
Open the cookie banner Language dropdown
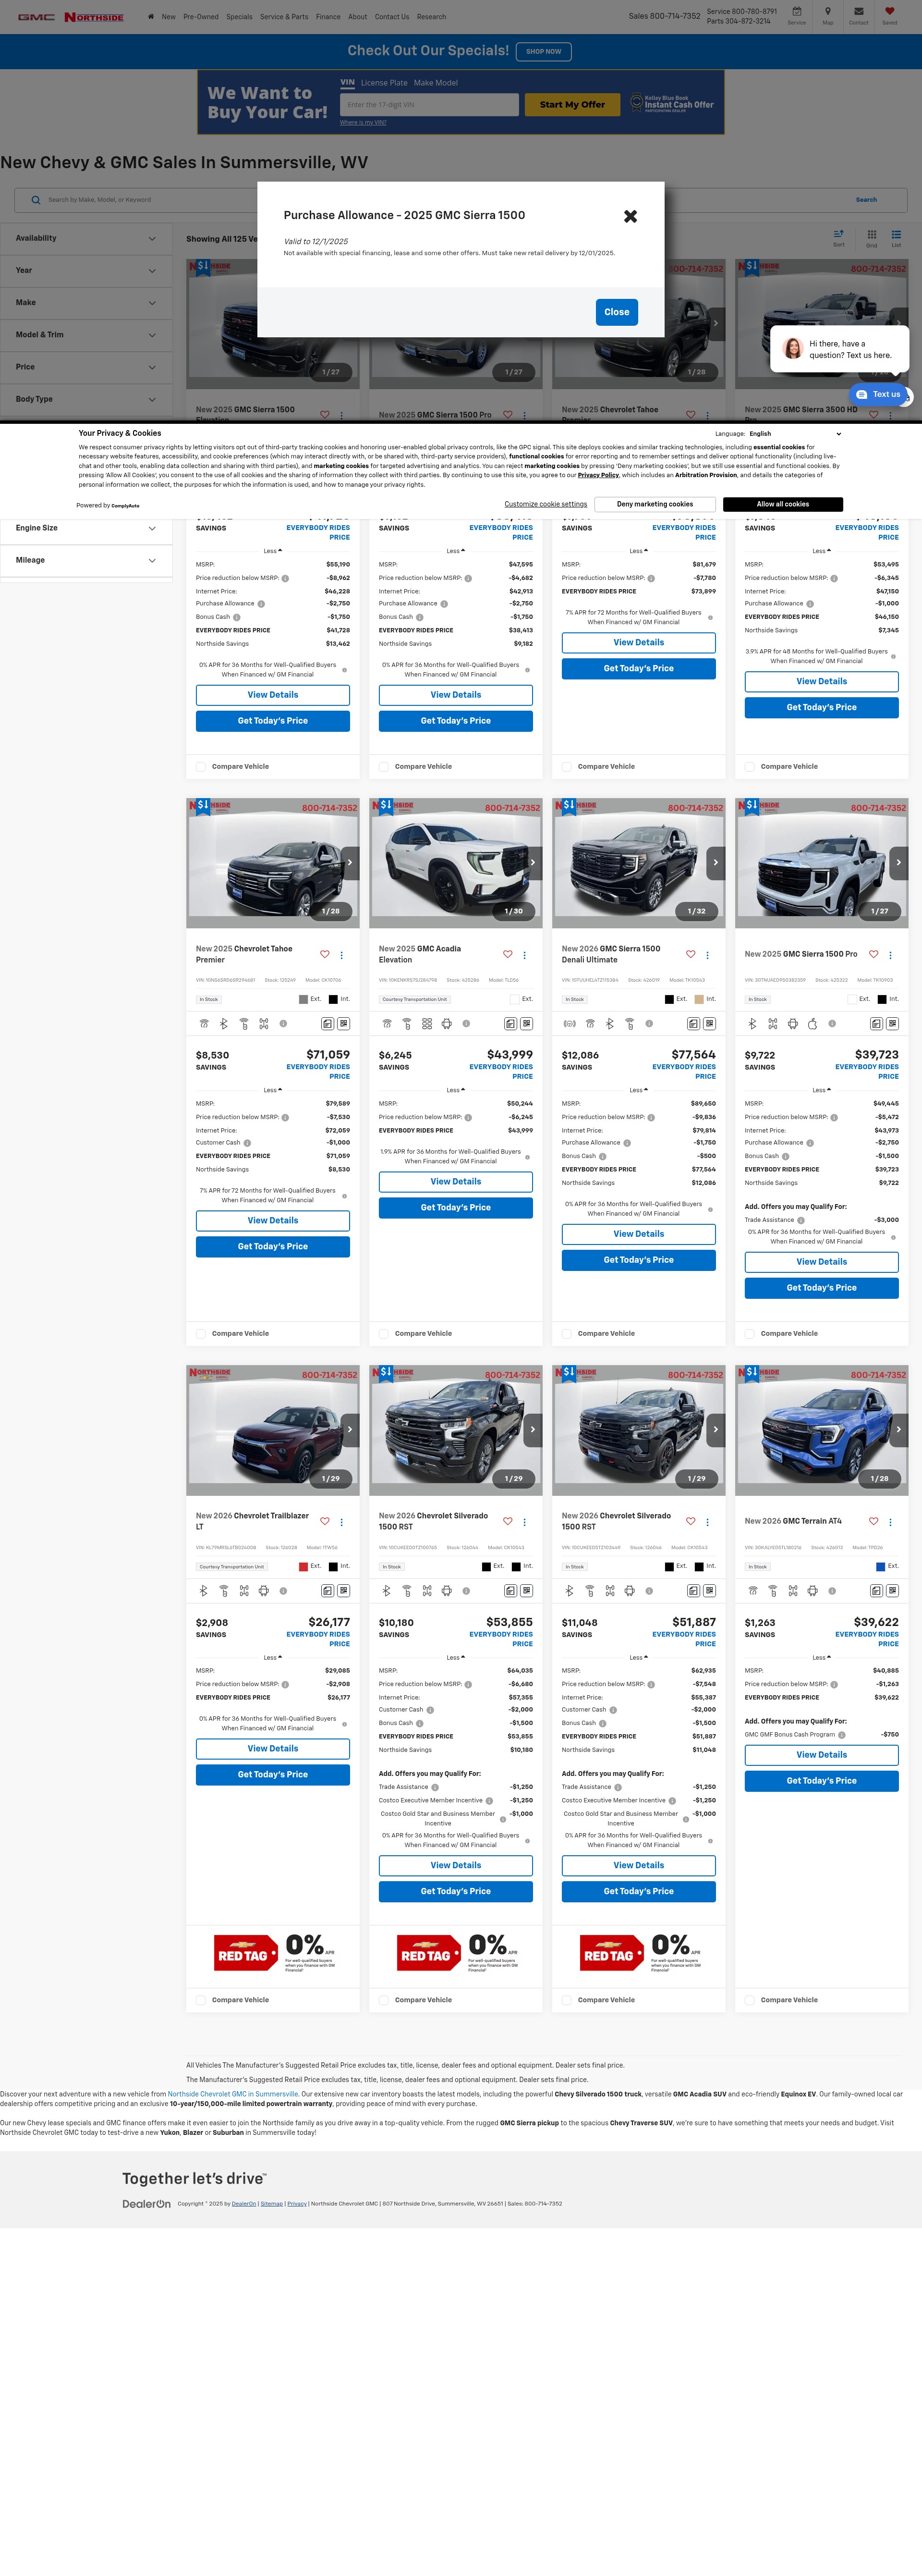click(795, 434)
